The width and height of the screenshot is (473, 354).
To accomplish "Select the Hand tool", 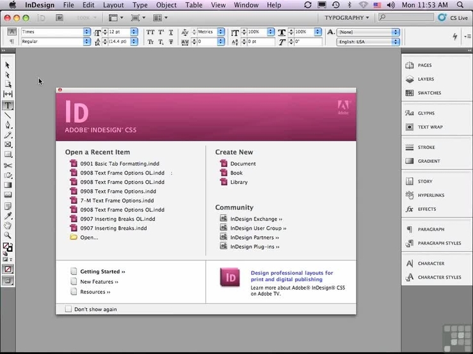I will pyautogui.click(x=8, y=226).
